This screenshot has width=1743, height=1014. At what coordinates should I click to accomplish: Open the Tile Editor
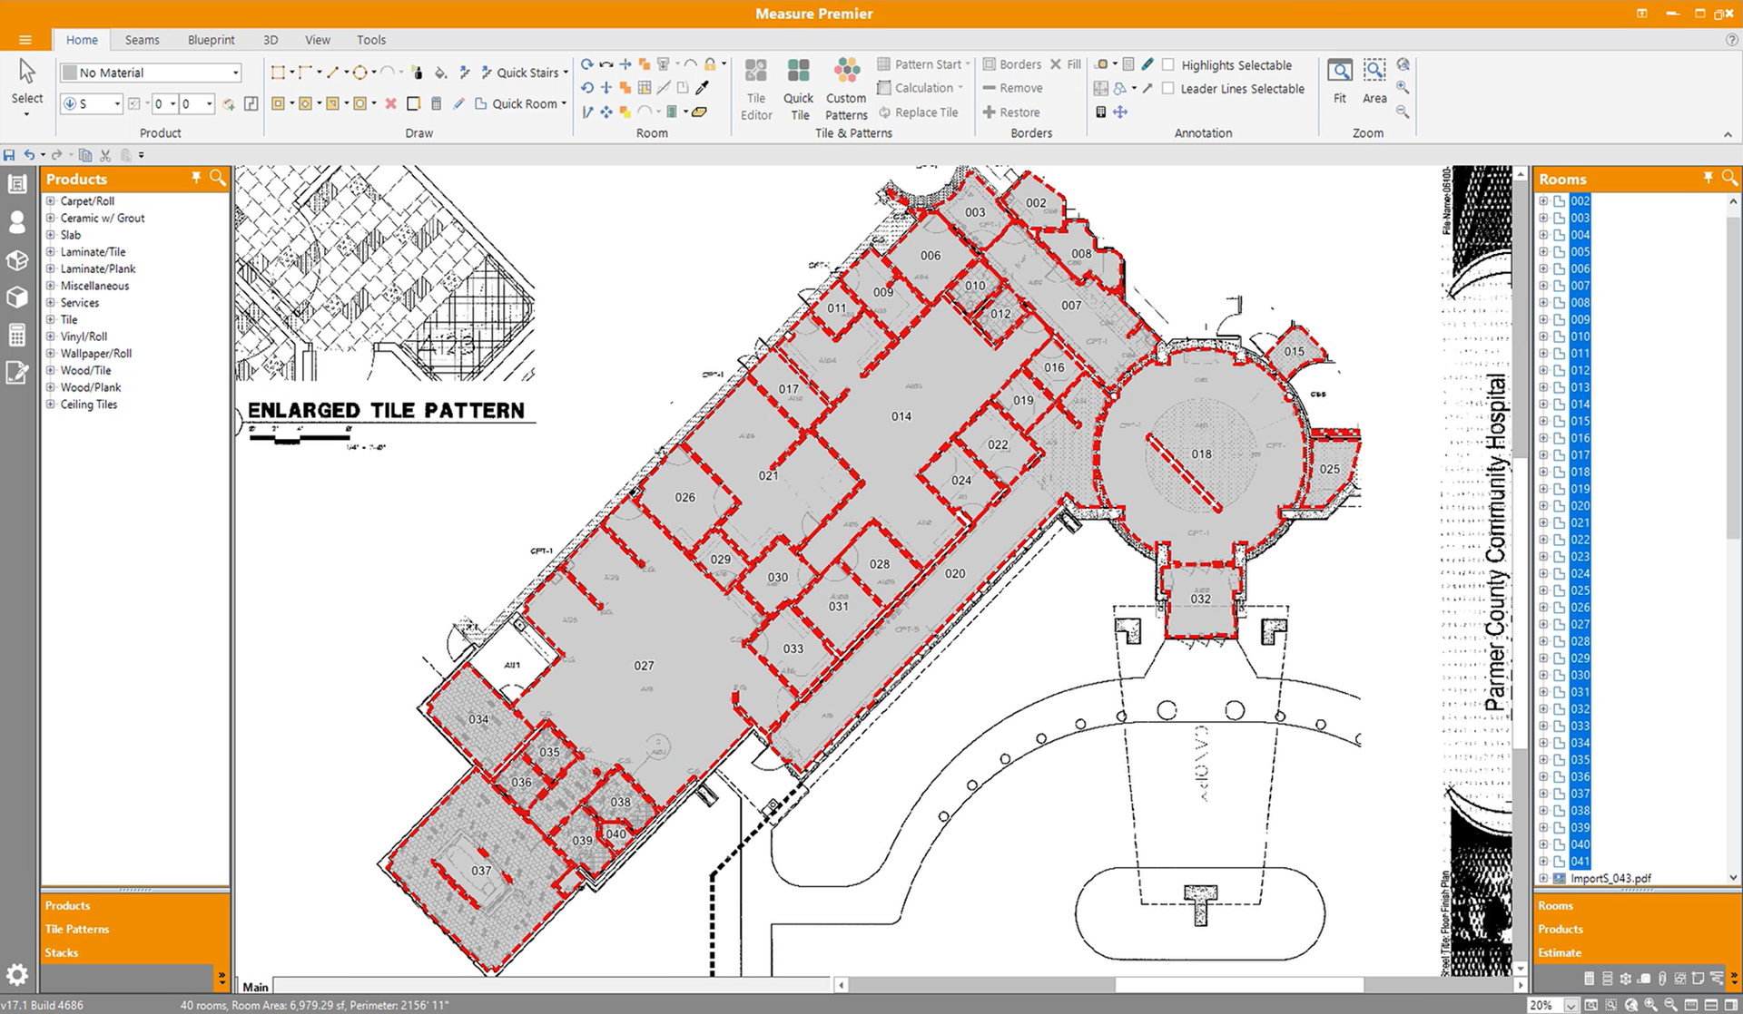pyautogui.click(x=755, y=88)
